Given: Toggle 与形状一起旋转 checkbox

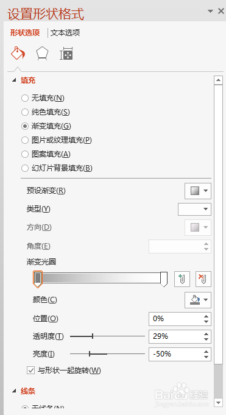Looking at the screenshot, I should [x=30, y=371].
